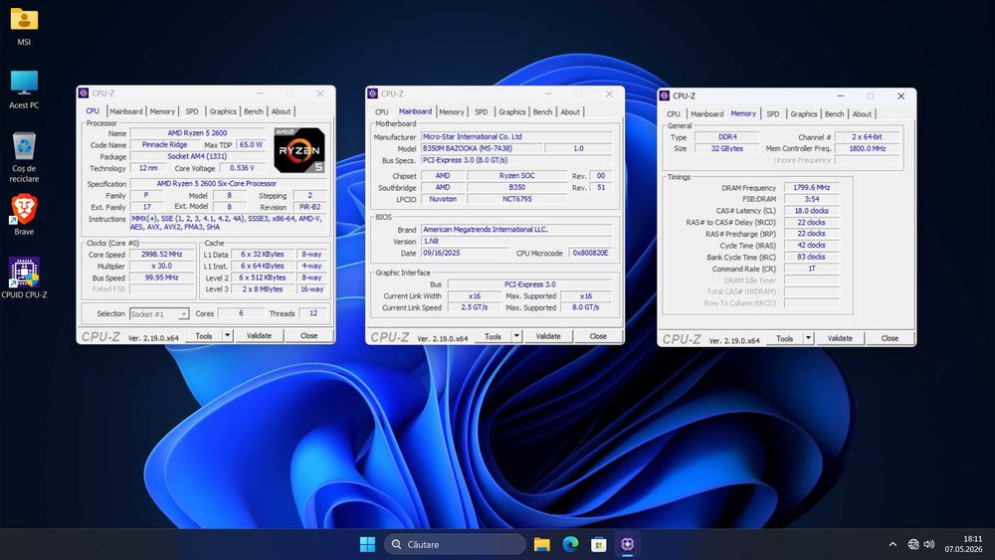Click Close button in CPU window

(308, 335)
